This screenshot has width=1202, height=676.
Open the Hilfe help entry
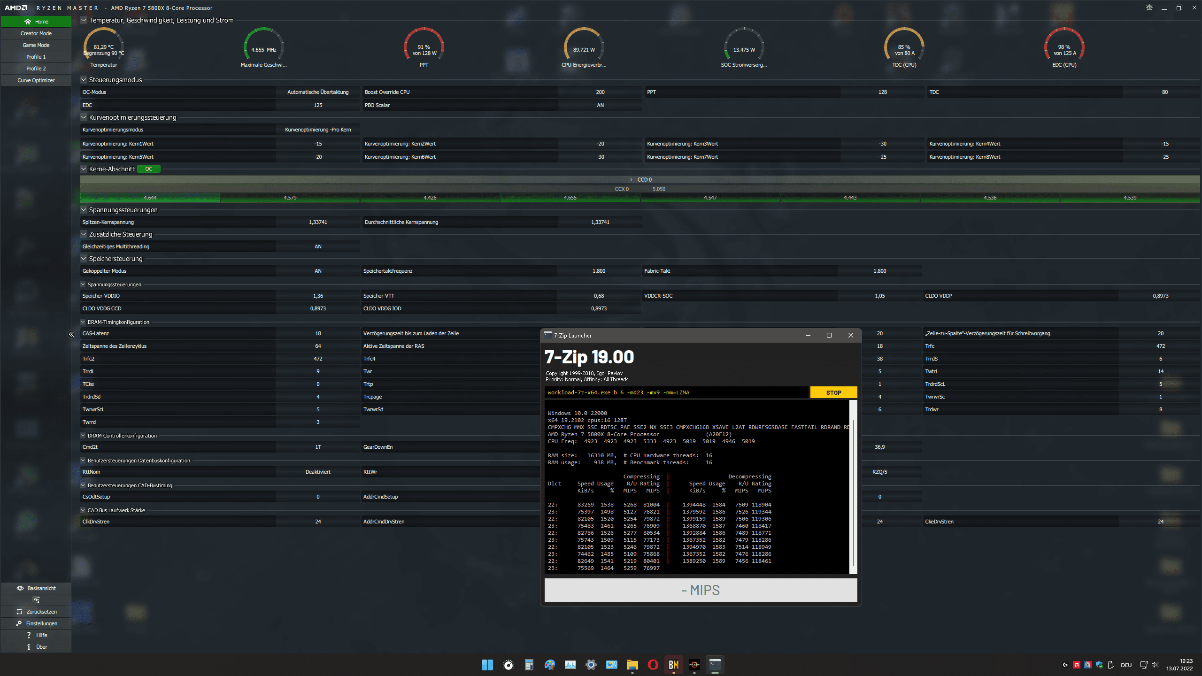click(36, 635)
